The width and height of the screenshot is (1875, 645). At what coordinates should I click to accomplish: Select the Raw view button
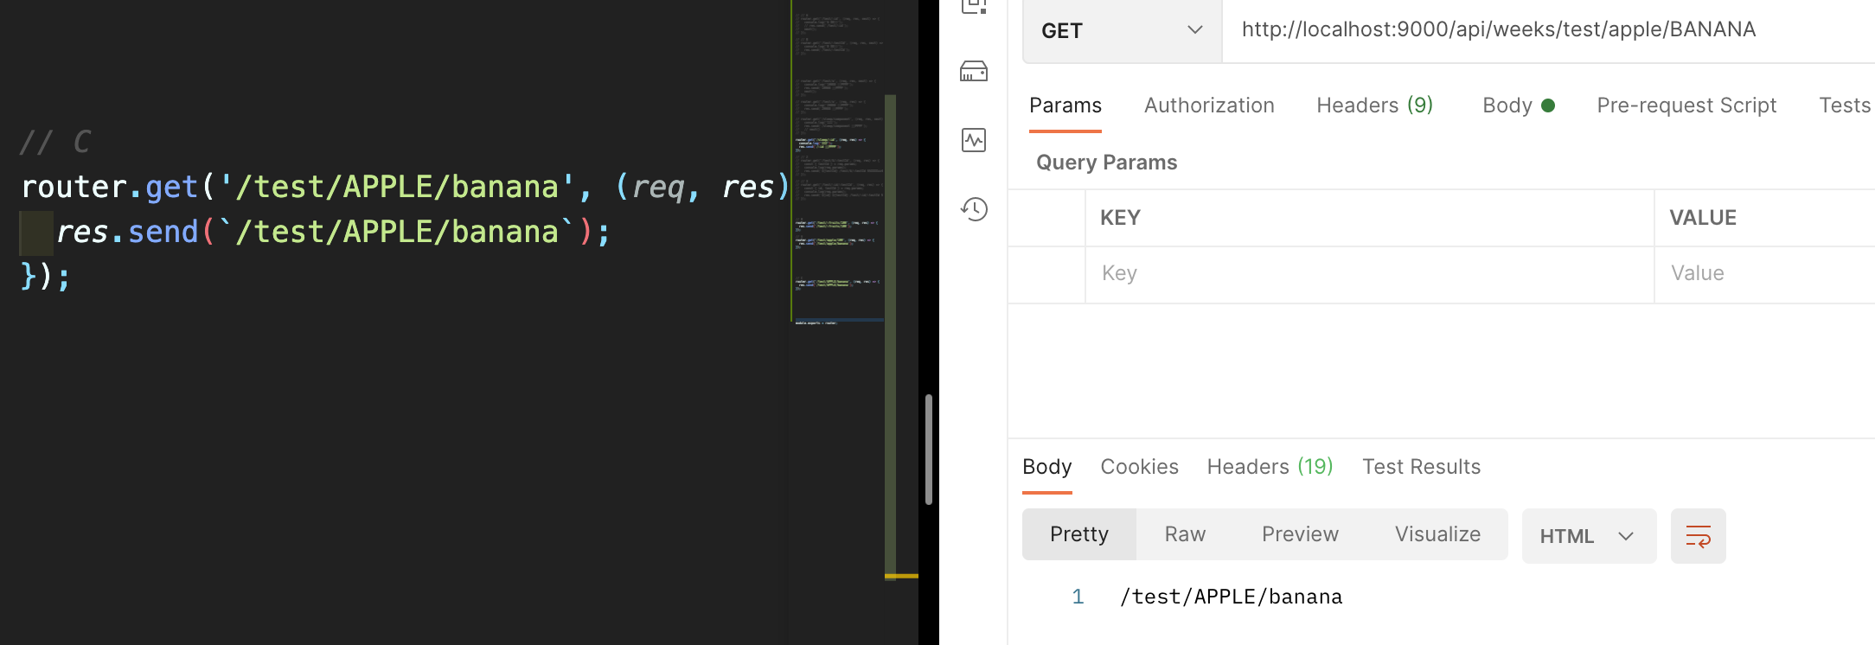click(1185, 534)
